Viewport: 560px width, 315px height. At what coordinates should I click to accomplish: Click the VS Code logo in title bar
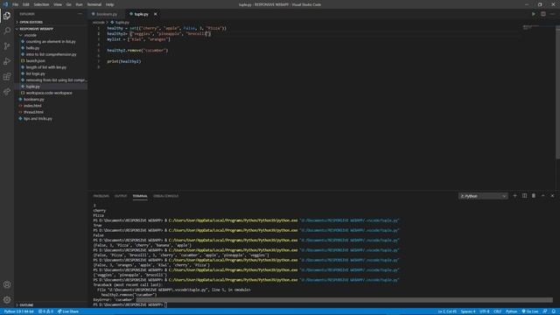(x=5, y=4)
